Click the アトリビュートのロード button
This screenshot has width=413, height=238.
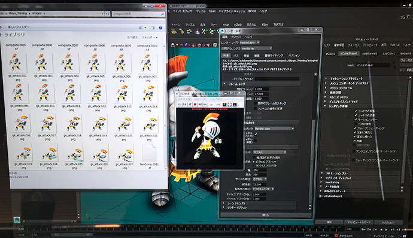359,222
